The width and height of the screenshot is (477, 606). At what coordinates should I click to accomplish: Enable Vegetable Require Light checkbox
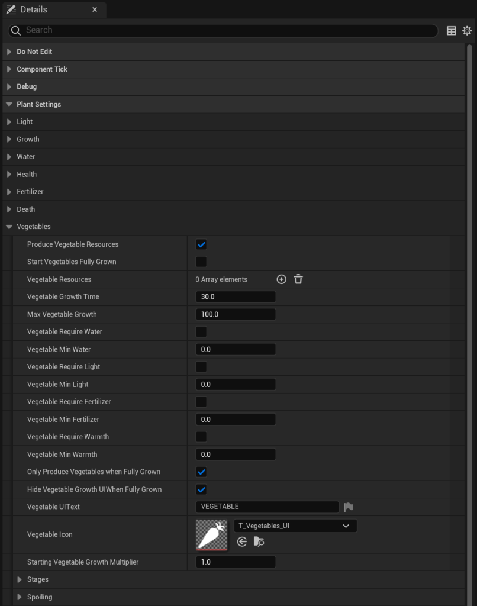[x=201, y=367]
